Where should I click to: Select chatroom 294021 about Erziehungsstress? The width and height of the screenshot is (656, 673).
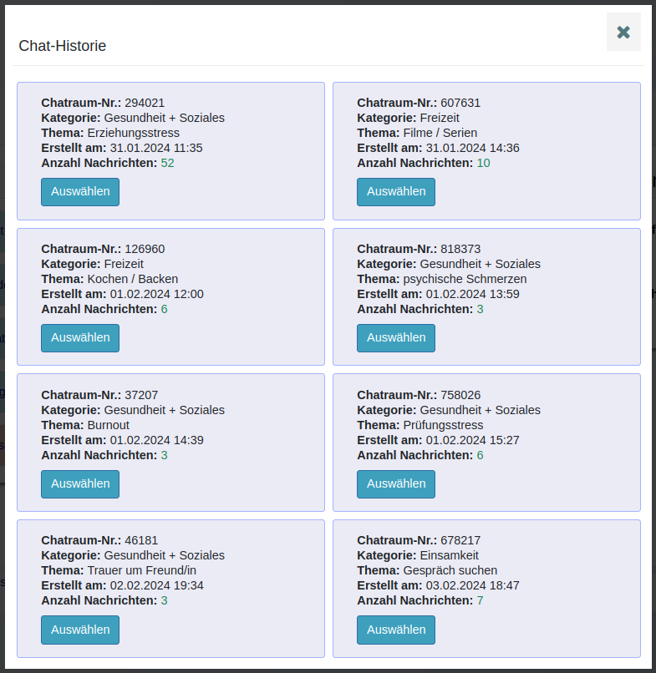point(80,191)
